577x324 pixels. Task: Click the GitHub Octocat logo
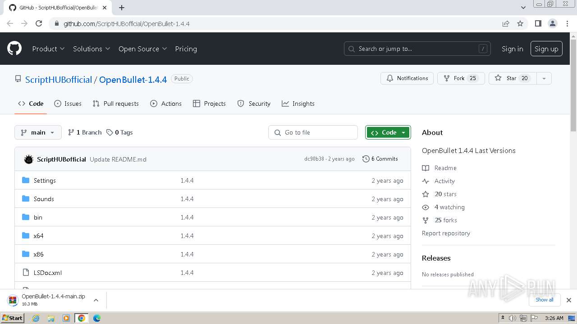14,49
